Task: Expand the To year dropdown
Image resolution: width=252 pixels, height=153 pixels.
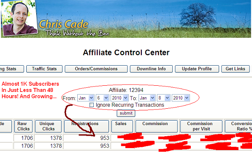Action: [x=180, y=98]
